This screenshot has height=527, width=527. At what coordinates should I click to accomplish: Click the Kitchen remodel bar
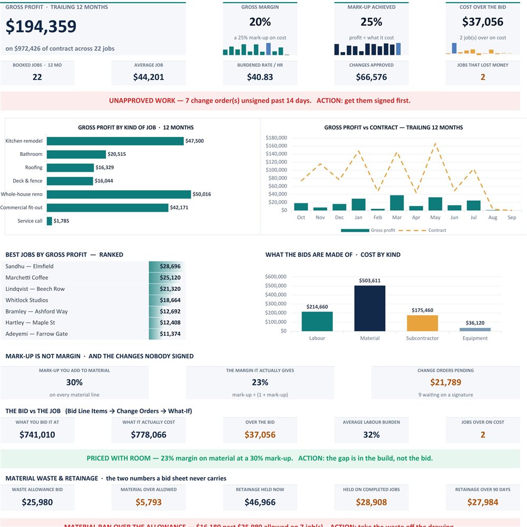click(x=115, y=141)
